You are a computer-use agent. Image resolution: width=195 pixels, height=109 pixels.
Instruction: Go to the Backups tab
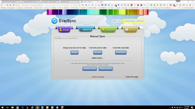click(x=131, y=30)
